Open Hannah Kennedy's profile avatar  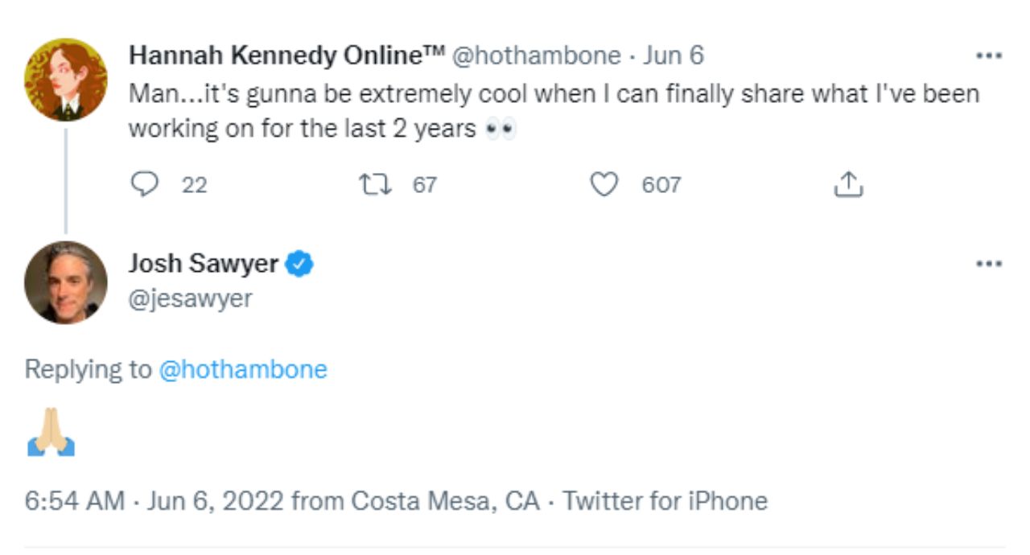point(65,79)
